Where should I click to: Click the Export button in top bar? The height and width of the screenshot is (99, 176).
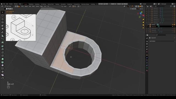point(112,4)
